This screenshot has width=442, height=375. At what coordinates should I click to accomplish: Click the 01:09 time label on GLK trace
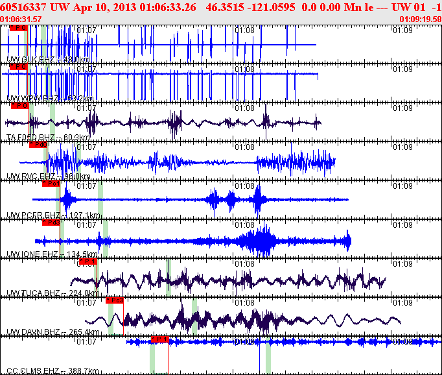pyautogui.click(x=403, y=30)
